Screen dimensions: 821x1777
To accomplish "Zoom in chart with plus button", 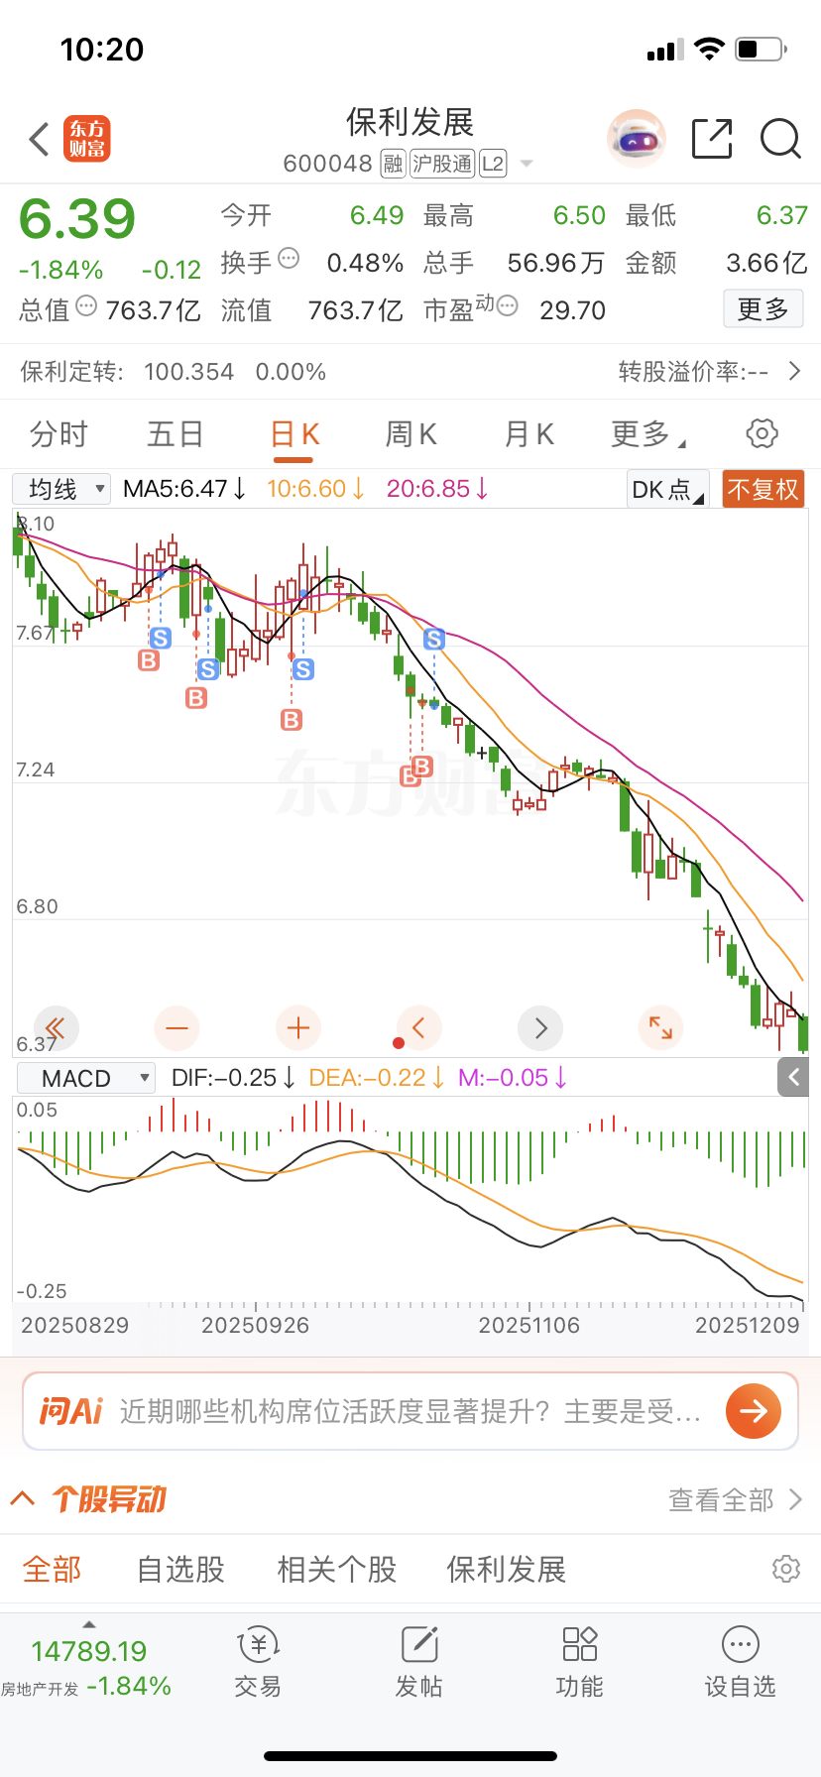I will coord(297,1028).
